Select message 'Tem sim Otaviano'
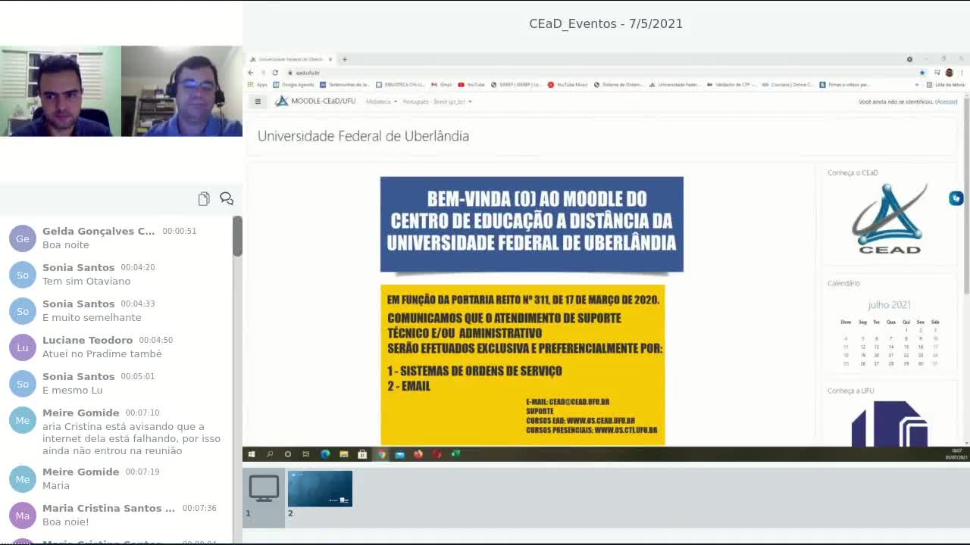The image size is (970, 545). 86,281
